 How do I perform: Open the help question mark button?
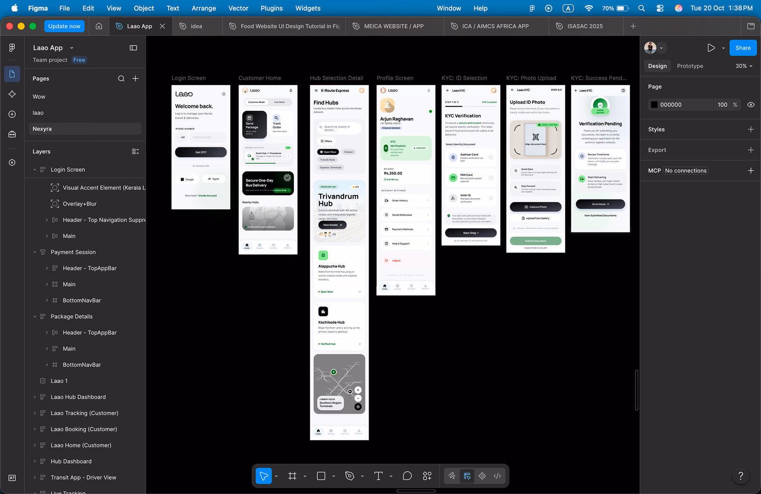click(741, 476)
